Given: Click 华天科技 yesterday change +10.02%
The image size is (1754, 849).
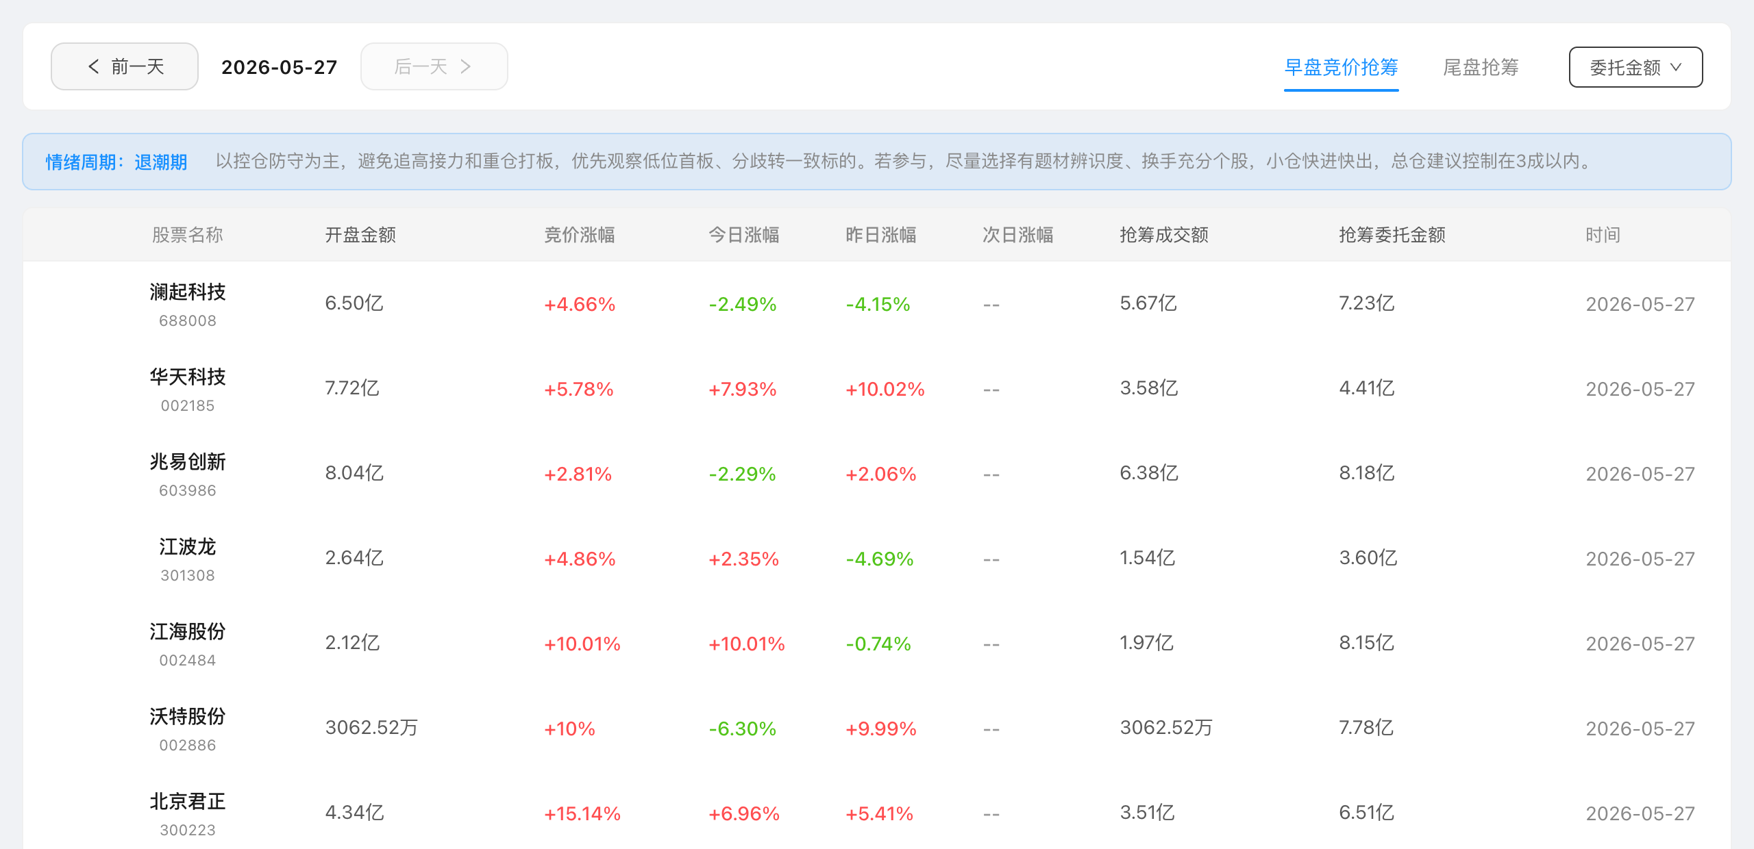Looking at the screenshot, I should pyautogui.click(x=885, y=389).
